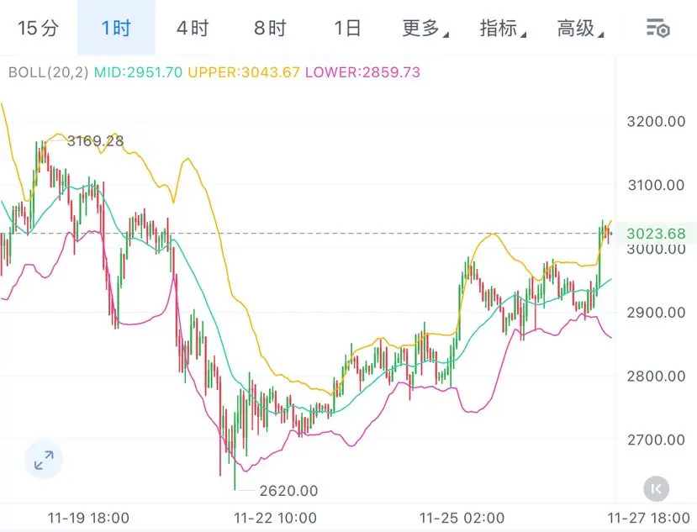Screen dimensions: 697x532
Task: Tap the 2700.00 price axis label
Action: [x=656, y=440]
